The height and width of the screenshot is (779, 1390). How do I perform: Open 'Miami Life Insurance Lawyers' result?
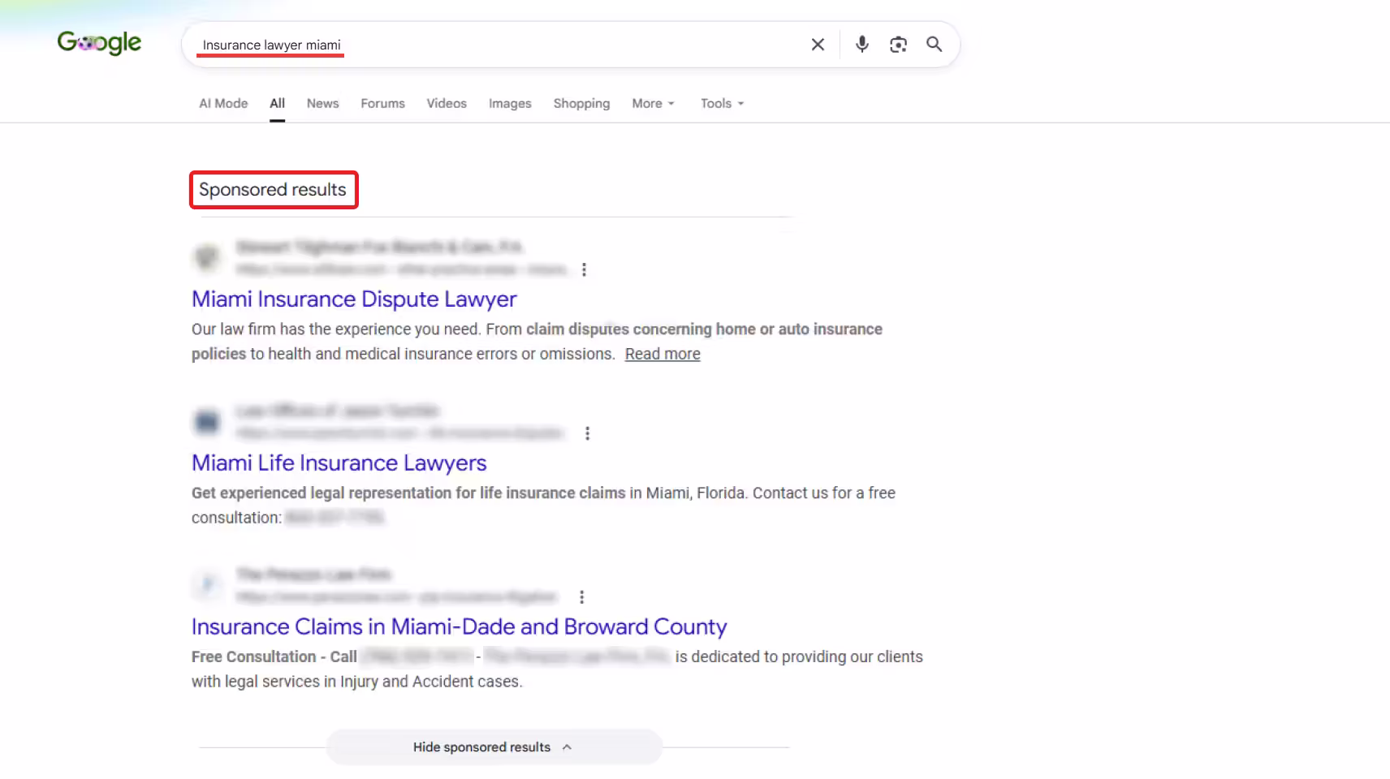click(x=339, y=463)
